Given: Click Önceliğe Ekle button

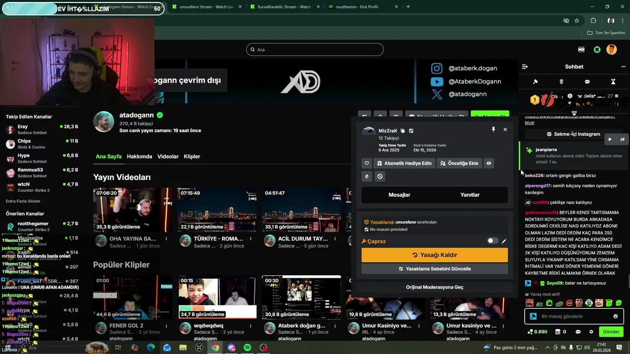Looking at the screenshot, I should pos(459,163).
